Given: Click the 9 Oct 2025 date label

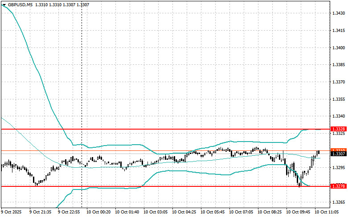Looking at the screenshot, I should pos(13,212).
